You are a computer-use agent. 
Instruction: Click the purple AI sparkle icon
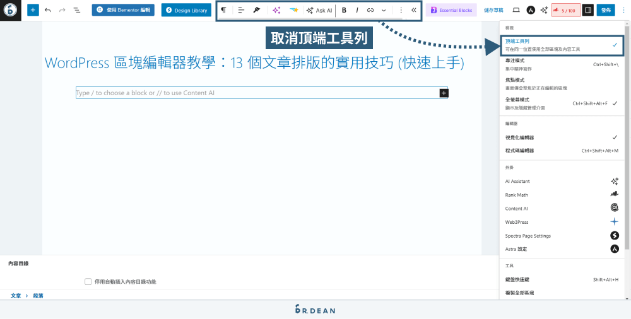click(276, 11)
